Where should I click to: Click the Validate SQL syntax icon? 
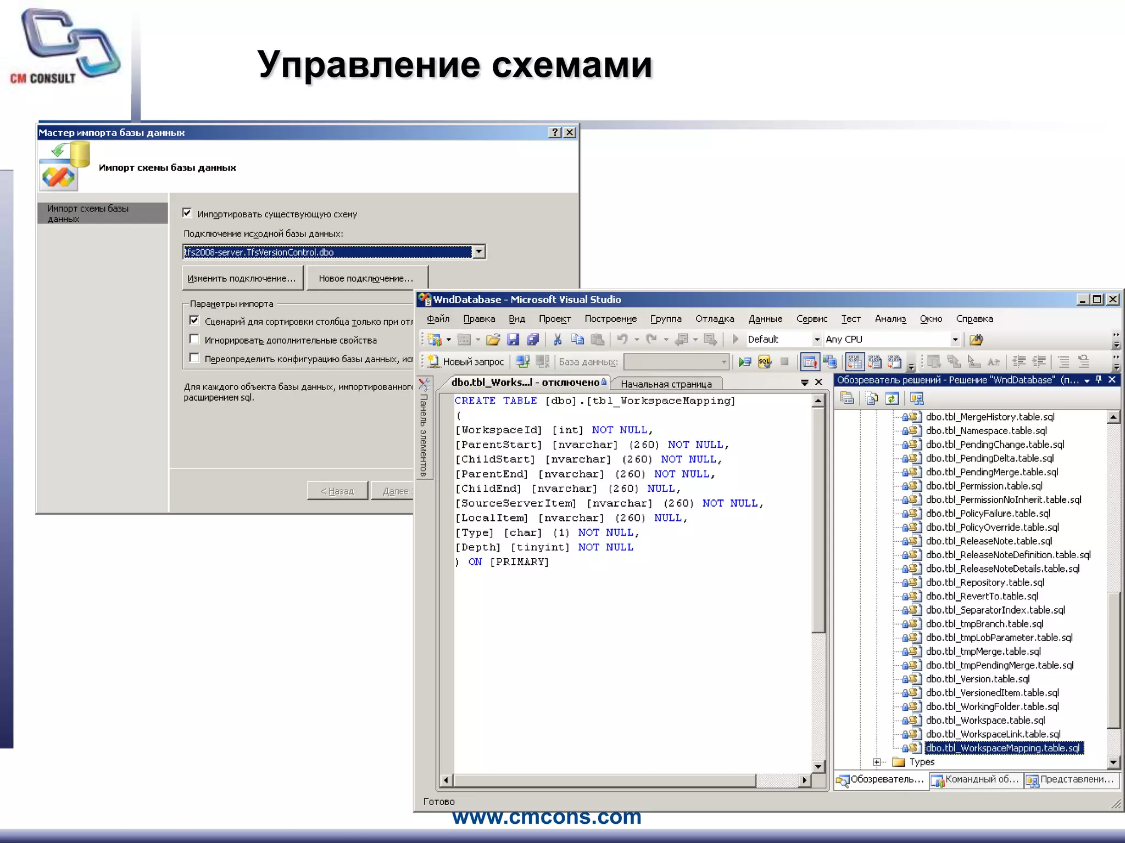tap(764, 362)
